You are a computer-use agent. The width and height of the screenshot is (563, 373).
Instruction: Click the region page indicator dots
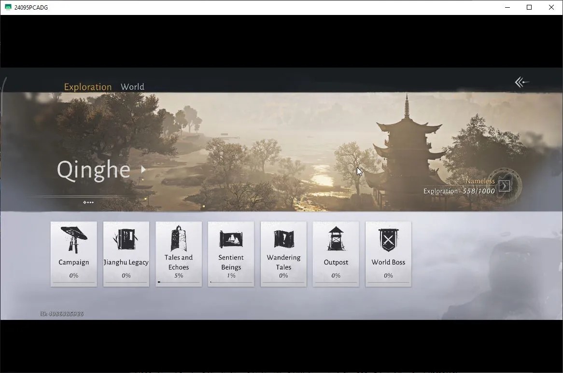coord(88,202)
